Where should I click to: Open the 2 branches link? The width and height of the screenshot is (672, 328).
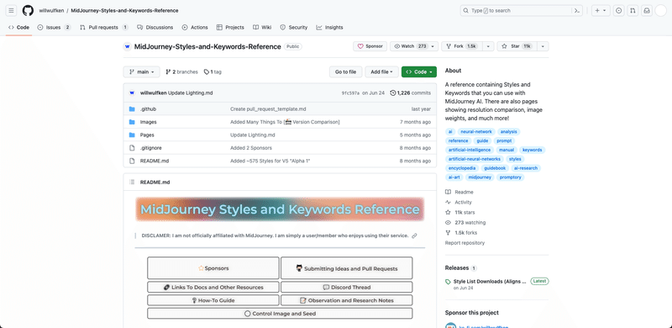[181, 71]
